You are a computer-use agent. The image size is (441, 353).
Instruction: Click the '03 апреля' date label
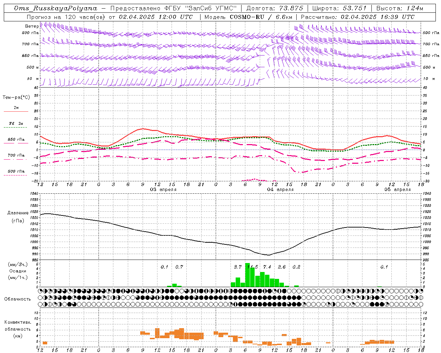(x=163, y=190)
